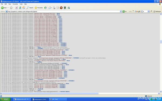Image resolution: width=162 pixels, height=101 pixels.
Task: Stop the page from loading
Action: [x=16, y=8]
